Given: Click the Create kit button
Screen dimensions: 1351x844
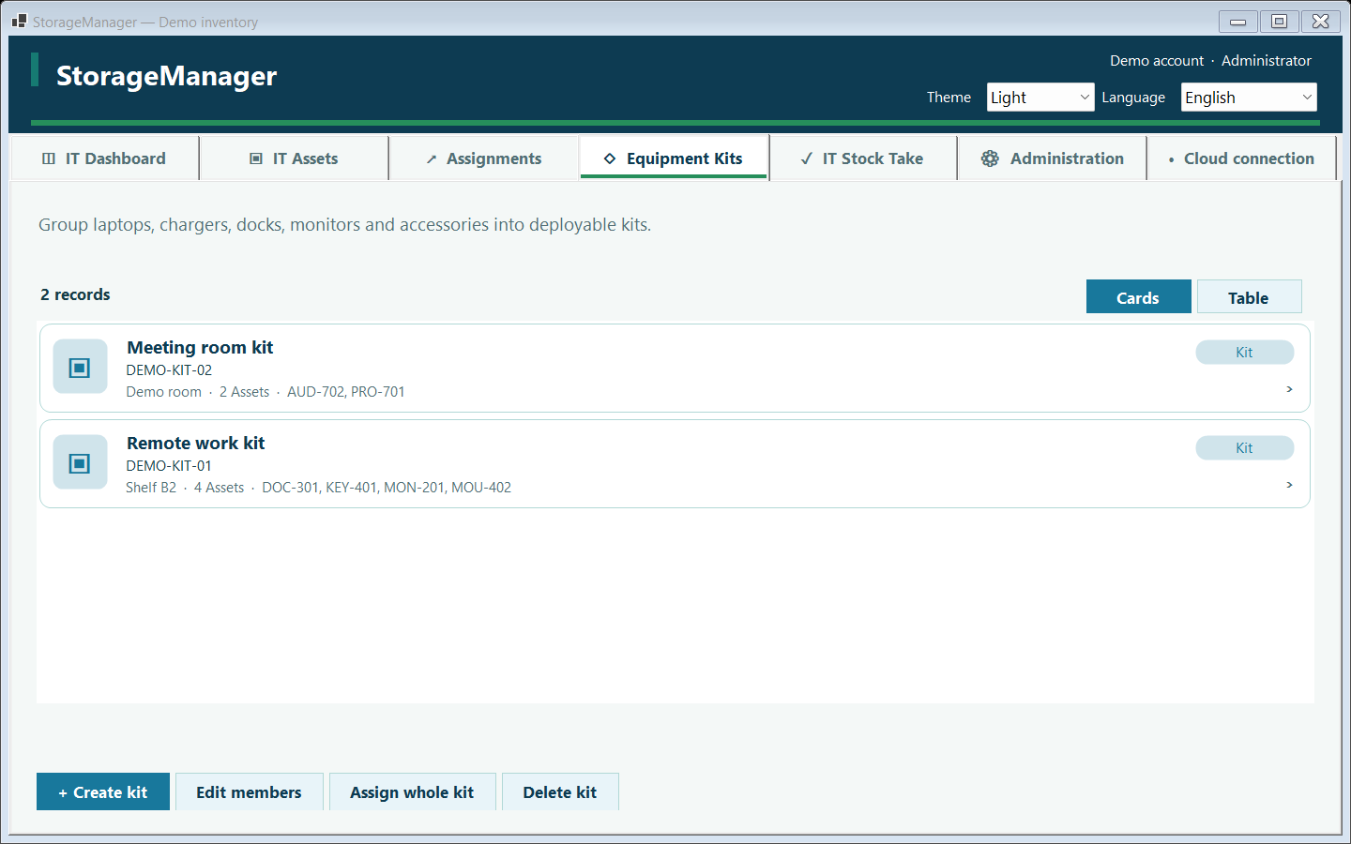Looking at the screenshot, I should tap(103, 792).
